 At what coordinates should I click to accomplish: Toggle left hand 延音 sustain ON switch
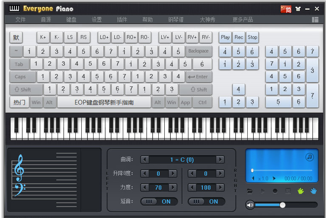[159, 201]
